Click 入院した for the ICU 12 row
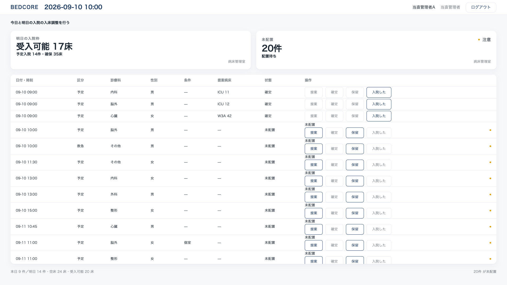 coord(379,104)
